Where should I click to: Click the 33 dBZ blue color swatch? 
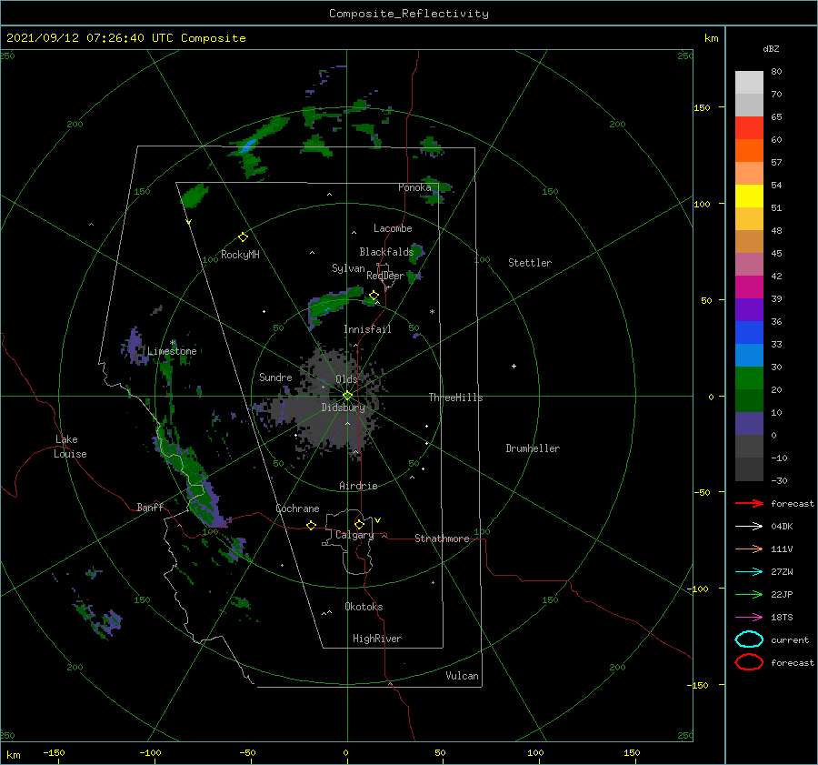pos(749,332)
